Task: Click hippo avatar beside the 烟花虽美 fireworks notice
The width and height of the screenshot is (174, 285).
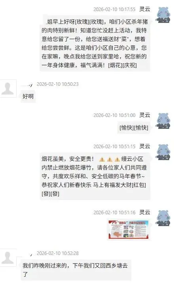Action: click(x=163, y=152)
